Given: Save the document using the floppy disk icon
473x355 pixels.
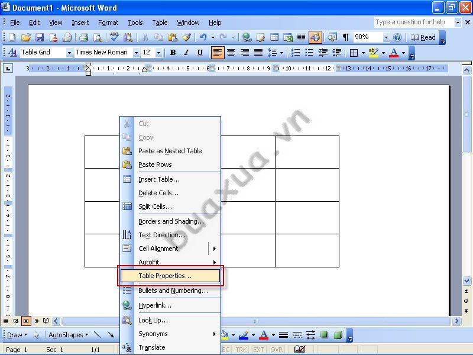Looking at the screenshot, I should [x=40, y=37].
